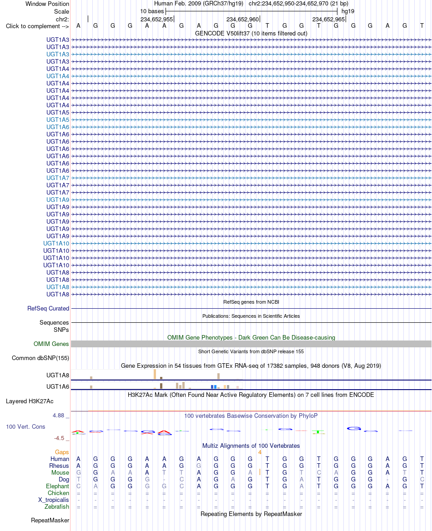Click 'Human Feb. 2009 (GRCh37/hg19)' assembly text
The width and height of the screenshot is (432, 531).
(199, 3)
